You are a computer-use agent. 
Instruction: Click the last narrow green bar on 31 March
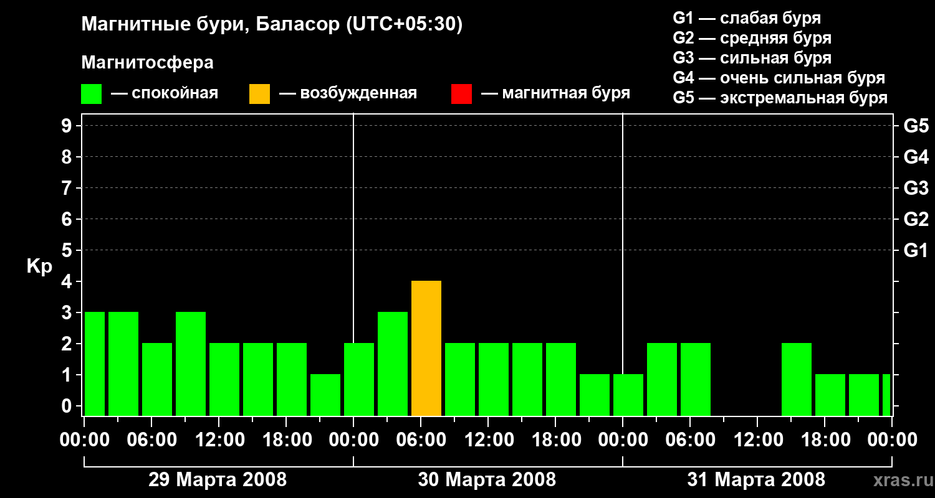tap(886, 395)
